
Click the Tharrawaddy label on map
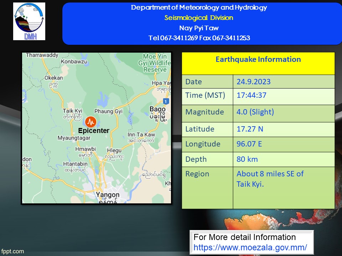(x=42, y=55)
